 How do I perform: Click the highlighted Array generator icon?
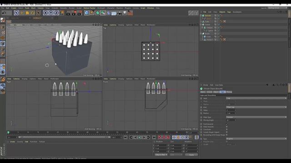click(103, 13)
